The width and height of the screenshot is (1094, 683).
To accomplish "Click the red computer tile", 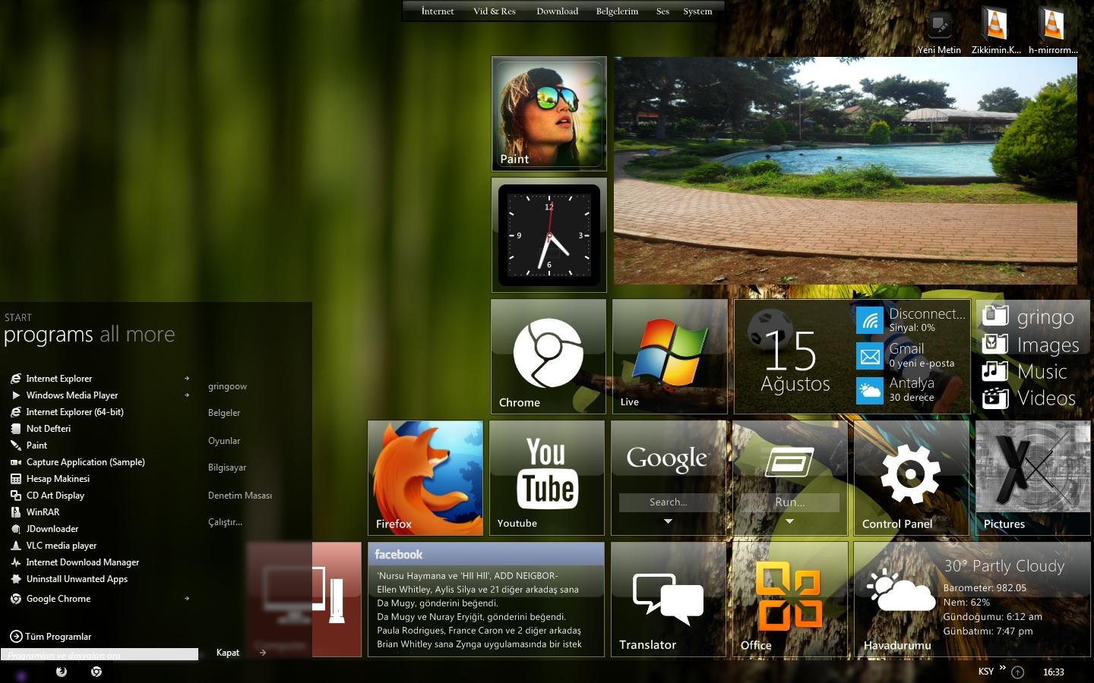I will pos(337,600).
